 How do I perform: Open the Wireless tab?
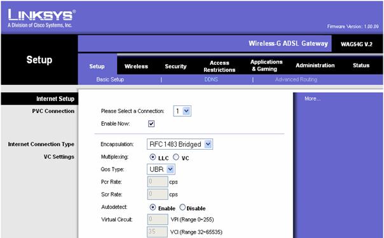tap(136, 66)
